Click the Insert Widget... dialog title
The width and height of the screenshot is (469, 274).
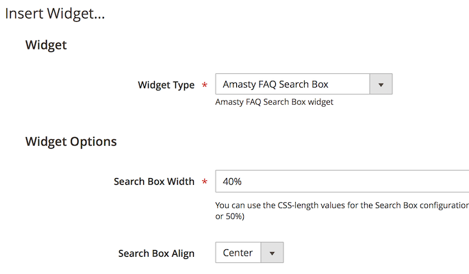(55, 14)
